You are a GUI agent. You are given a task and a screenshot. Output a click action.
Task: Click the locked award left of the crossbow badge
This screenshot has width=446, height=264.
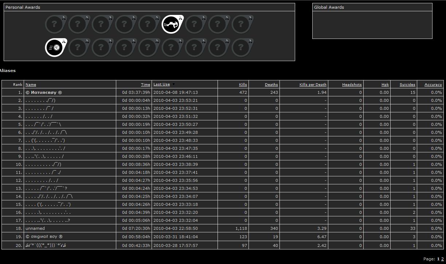click(x=148, y=24)
